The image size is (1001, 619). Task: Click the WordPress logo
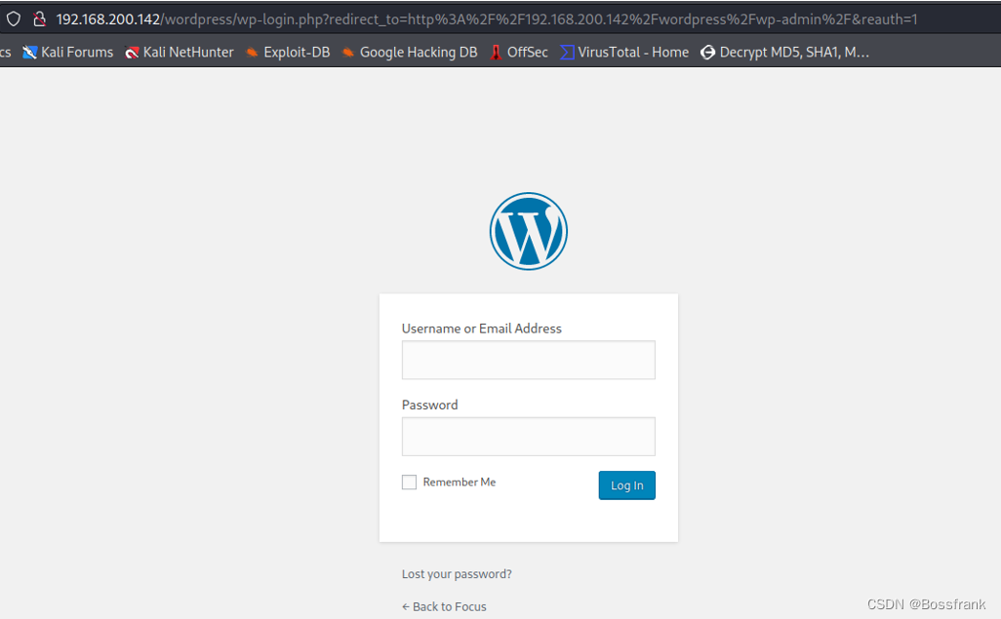[528, 231]
